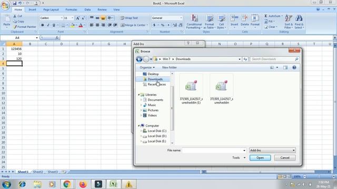Click the Open button in Browse dialog

tap(260, 157)
